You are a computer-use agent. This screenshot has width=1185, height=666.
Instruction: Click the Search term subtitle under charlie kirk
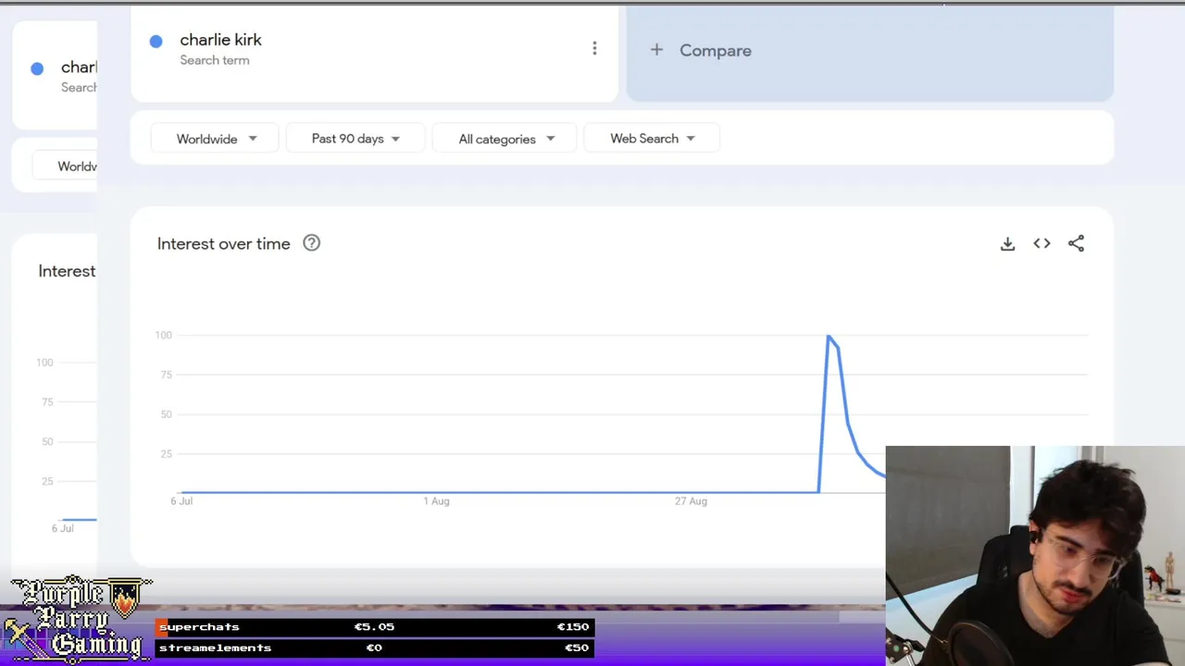click(215, 60)
